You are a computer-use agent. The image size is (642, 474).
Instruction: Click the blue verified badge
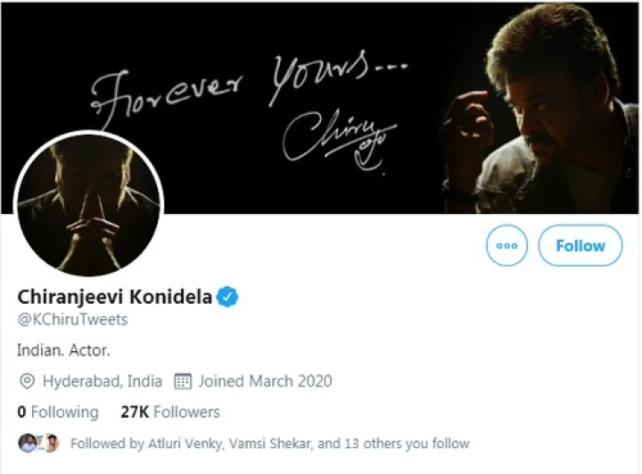[x=227, y=298]
